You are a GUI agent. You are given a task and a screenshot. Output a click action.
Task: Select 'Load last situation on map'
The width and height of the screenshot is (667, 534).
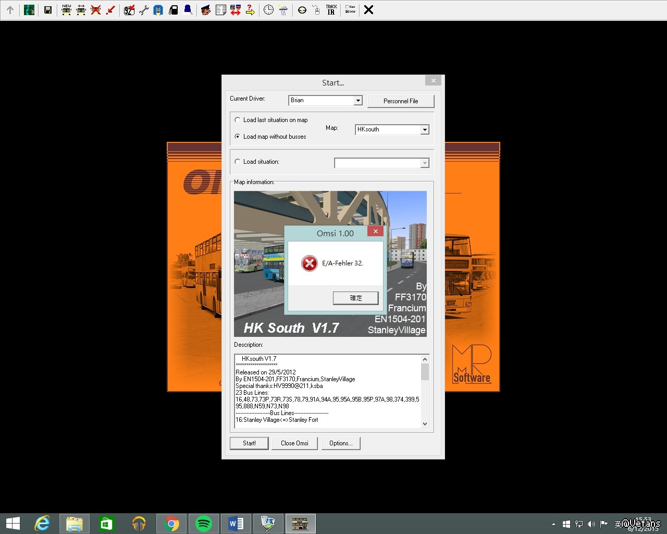click(x=238, y=120)
